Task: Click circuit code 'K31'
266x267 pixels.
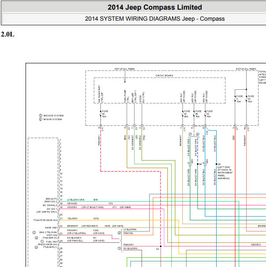Action: [x=129, y=137]
